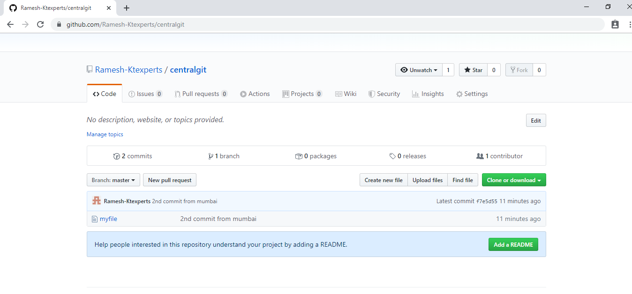632x294 pixels.
Task: Click Ramesh-Ktexperts commit author name
Action: pyautogui.click(x=127, y=201)
